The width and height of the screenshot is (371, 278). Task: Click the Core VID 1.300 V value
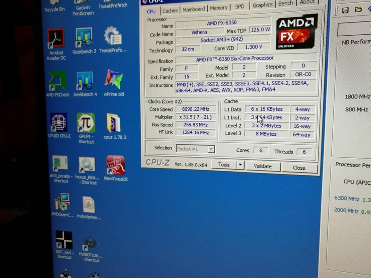254,47
